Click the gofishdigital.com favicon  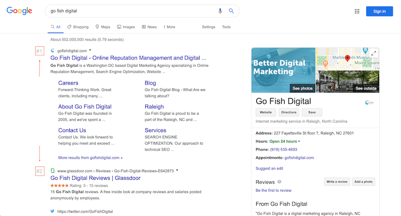point(52,51)
